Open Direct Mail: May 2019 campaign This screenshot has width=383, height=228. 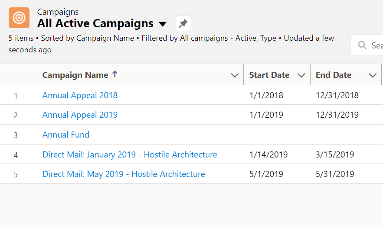click(x=124, y=174)
